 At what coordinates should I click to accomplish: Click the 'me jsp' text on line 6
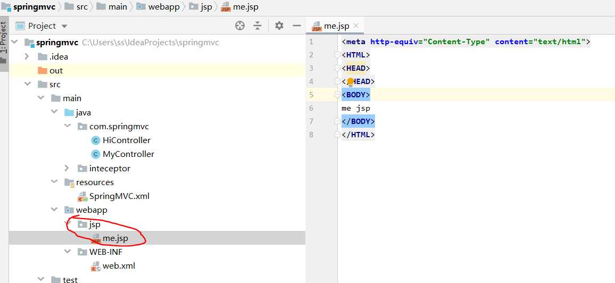point(356,108)
